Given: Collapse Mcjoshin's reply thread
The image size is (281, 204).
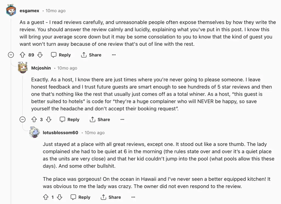Looking at the screenshot, I should [23, 120].
